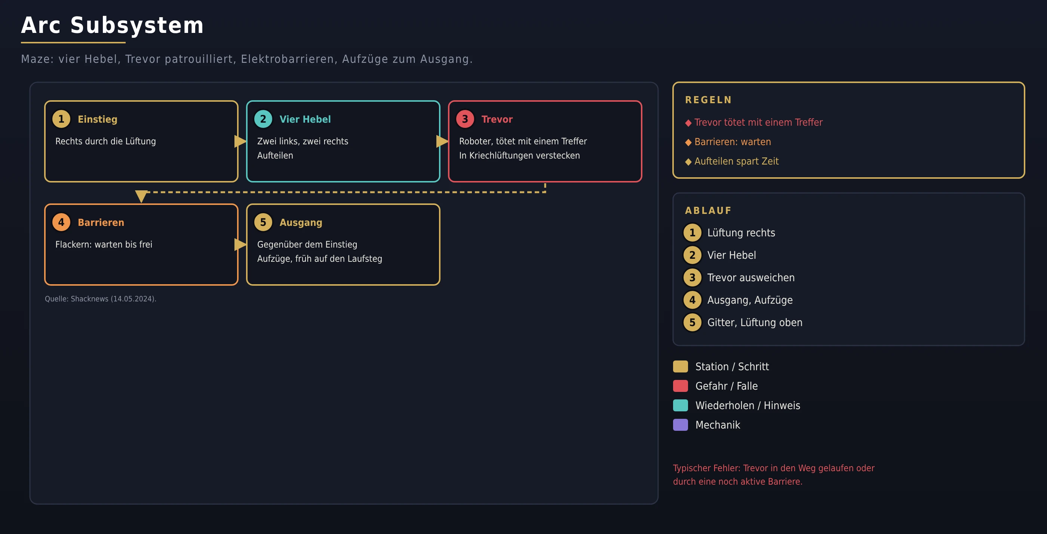Click the ABLAUF panel heading

[x=709, y=211]
